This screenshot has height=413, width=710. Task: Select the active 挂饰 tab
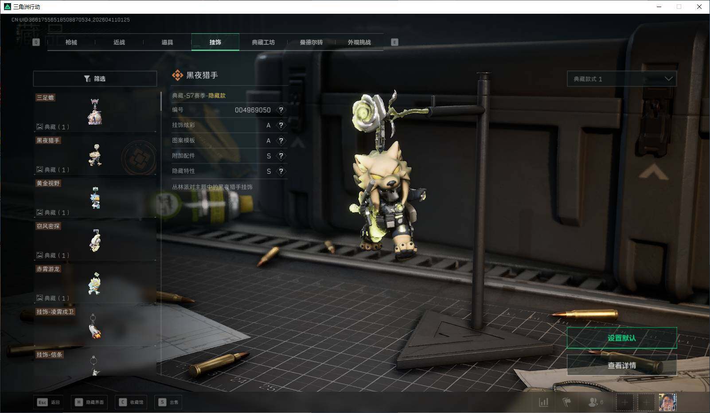click(215, 42)
